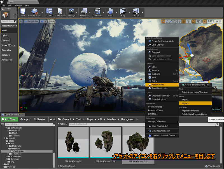Go back in Content Browser history
This screenshot has height=169, width=224.
(x=51, y=119)
